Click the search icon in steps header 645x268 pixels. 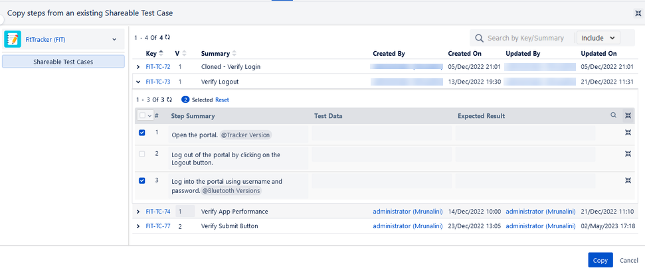(x=613, y=115)
